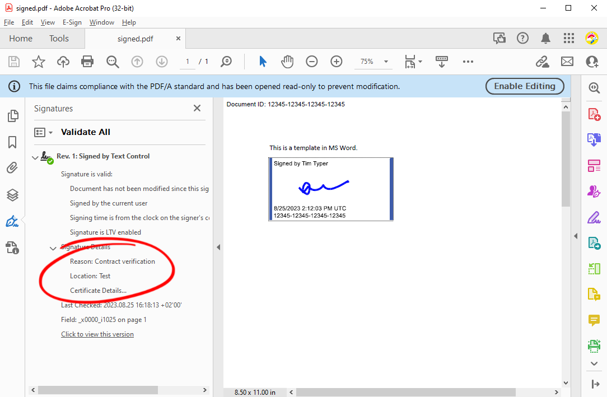This screenshot has width=607, height=397.
Task: Click document vertical scrollbar thumb
Action: 566,158
